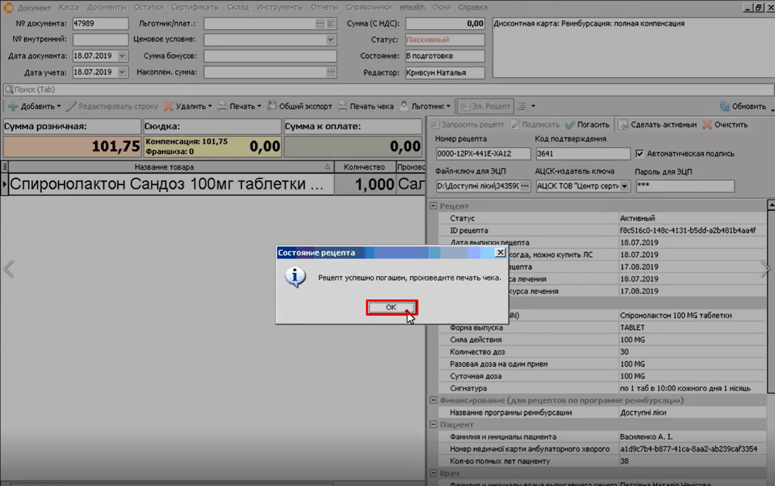Click the Добавить button
The width and height of the screenshot is (775, 486).
[35, 106]
